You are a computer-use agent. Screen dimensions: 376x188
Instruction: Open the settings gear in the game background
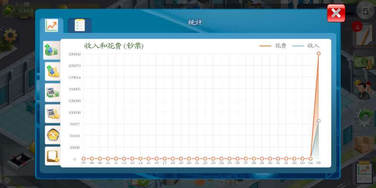10,35
